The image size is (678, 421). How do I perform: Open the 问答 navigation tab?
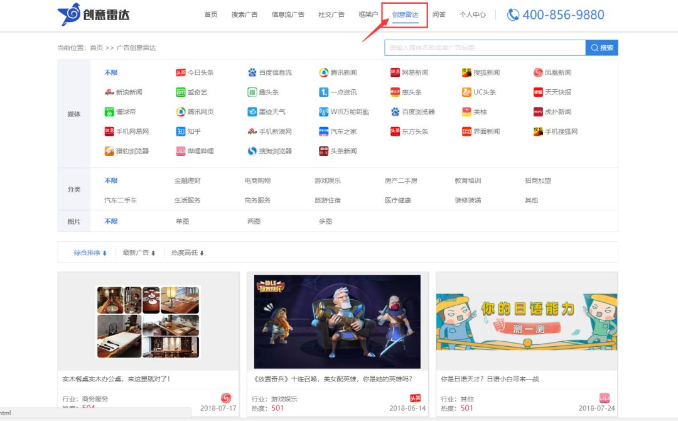439,14
